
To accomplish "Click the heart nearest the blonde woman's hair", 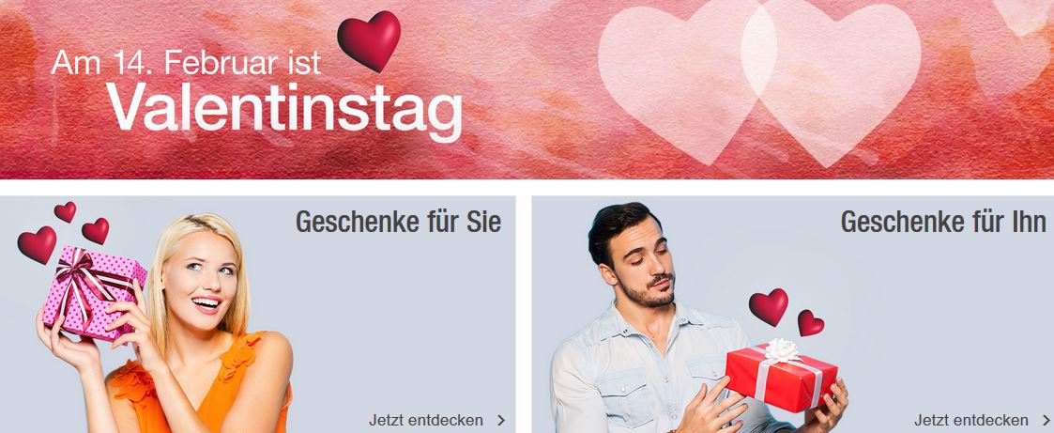I will coord(96,231).
